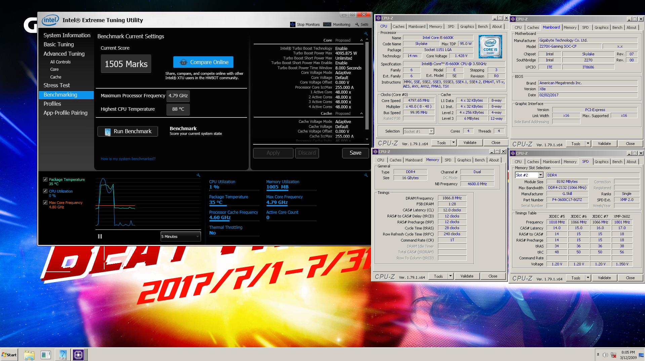Open the CPU-Z chip icon in taskbar
Screen dimensions: 645x361
point(78,355)
